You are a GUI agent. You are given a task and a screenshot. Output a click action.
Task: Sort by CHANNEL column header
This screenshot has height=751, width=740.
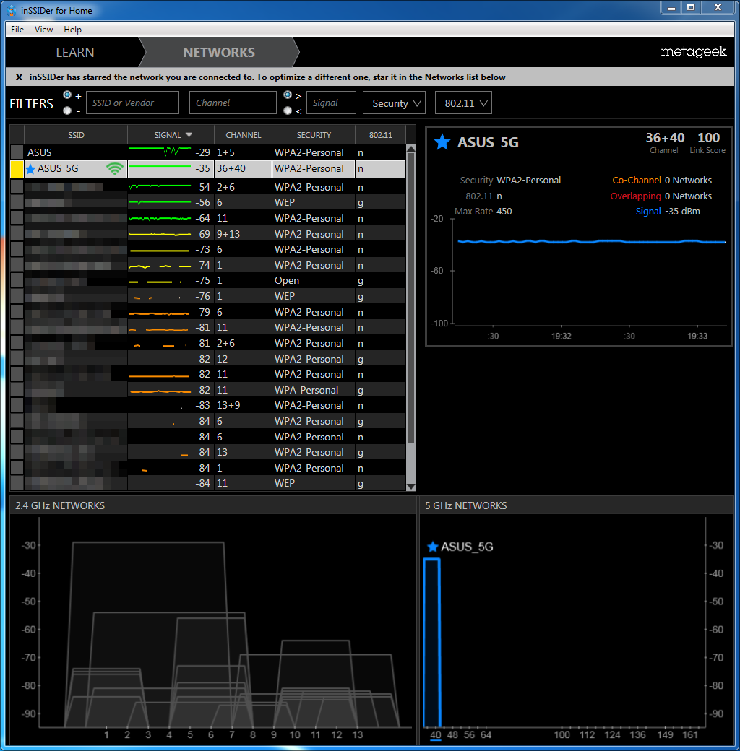point(243,135)
